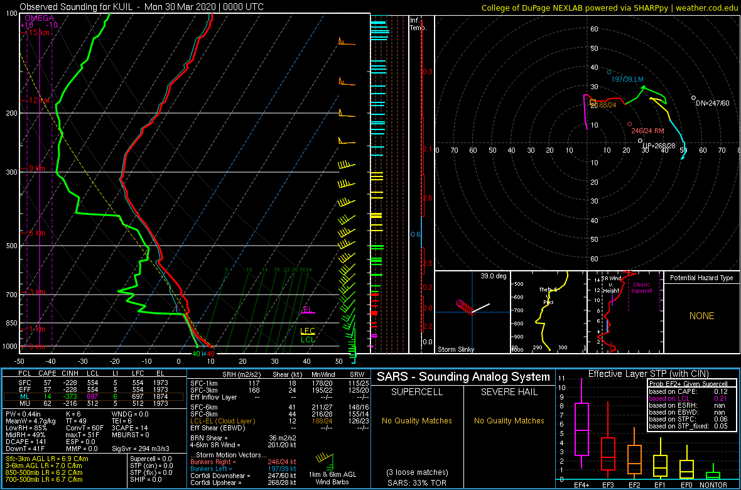Click the SEVERE HAIL column header

point(510,391)
